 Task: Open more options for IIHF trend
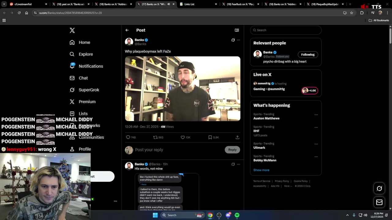tap(316, 127)
